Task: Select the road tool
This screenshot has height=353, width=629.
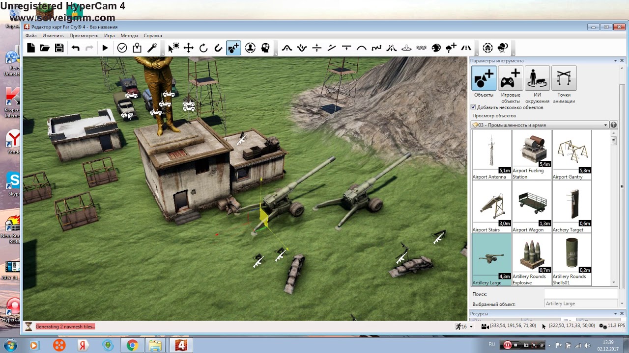Action: 466,48
